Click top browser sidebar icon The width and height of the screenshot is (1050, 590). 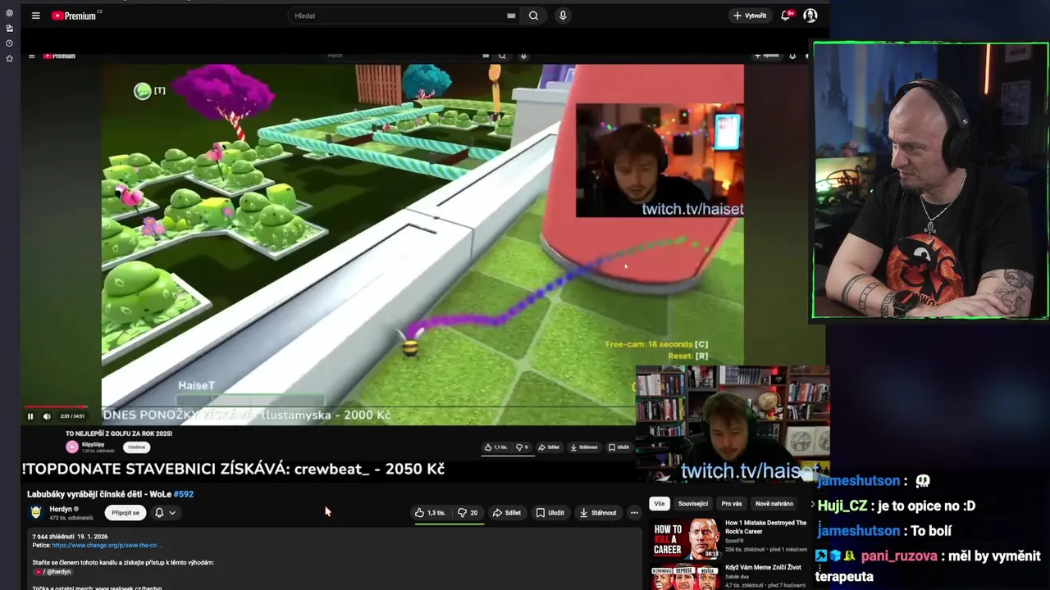(9, 13)
